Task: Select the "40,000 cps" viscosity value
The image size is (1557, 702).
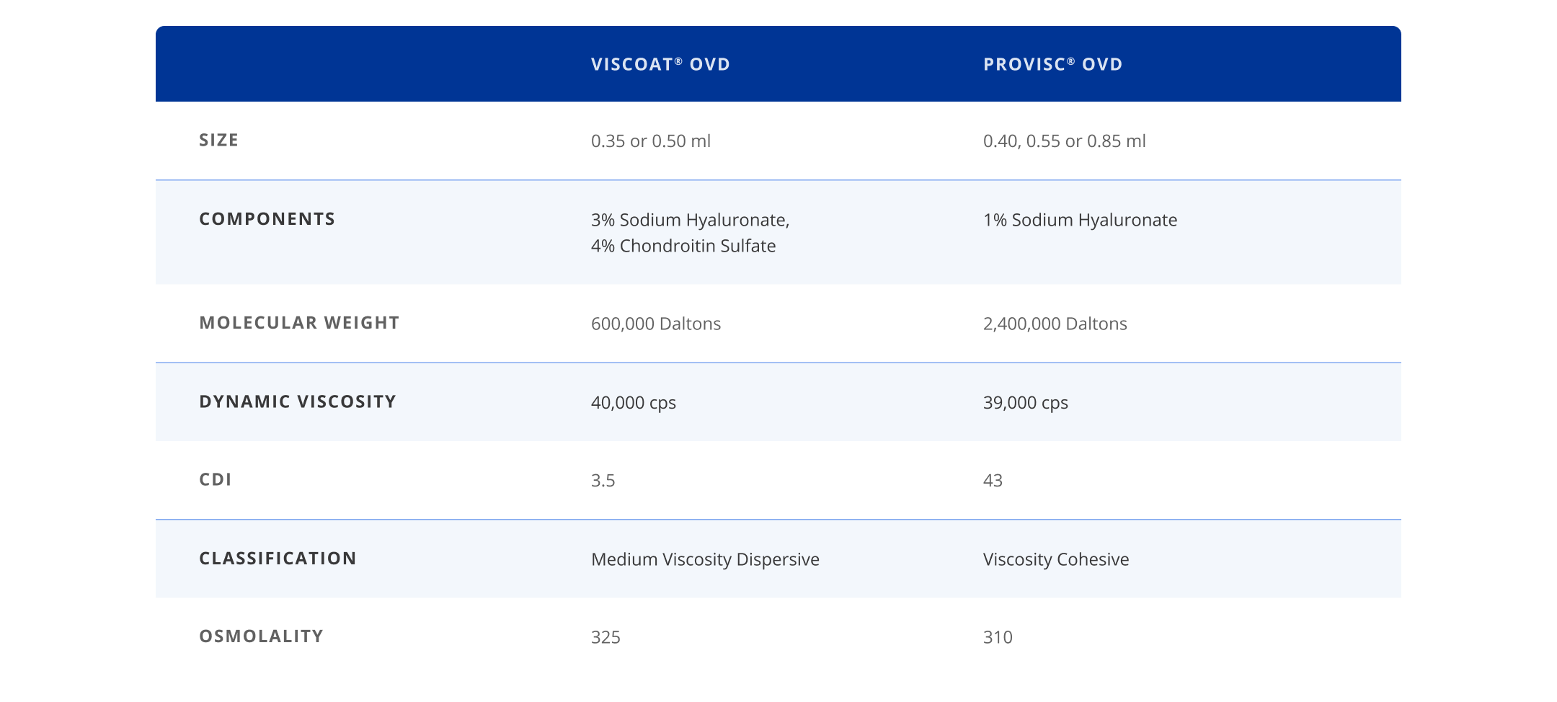Action: point(633,403)
